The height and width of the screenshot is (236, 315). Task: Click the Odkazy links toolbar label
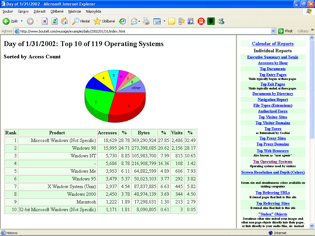(x=303, y=31)
